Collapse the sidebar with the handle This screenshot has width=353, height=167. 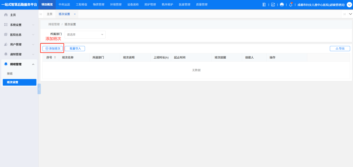(x=39, y=89)
